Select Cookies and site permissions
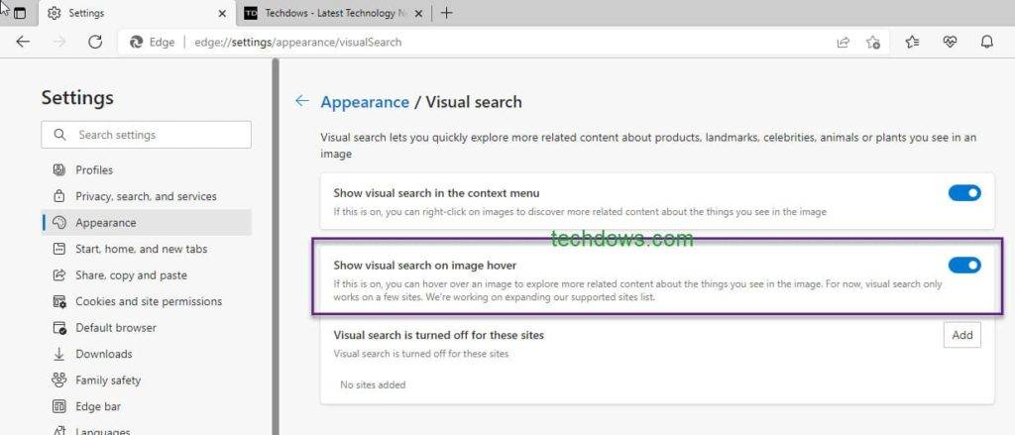 149,301
